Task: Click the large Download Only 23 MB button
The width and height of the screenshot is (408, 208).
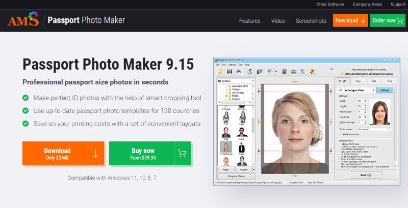Action: coord(63,154)
